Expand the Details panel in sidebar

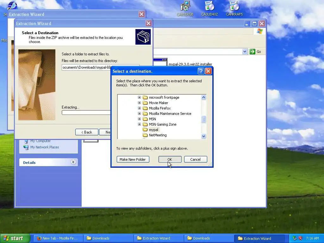click(x=73, y=162)
